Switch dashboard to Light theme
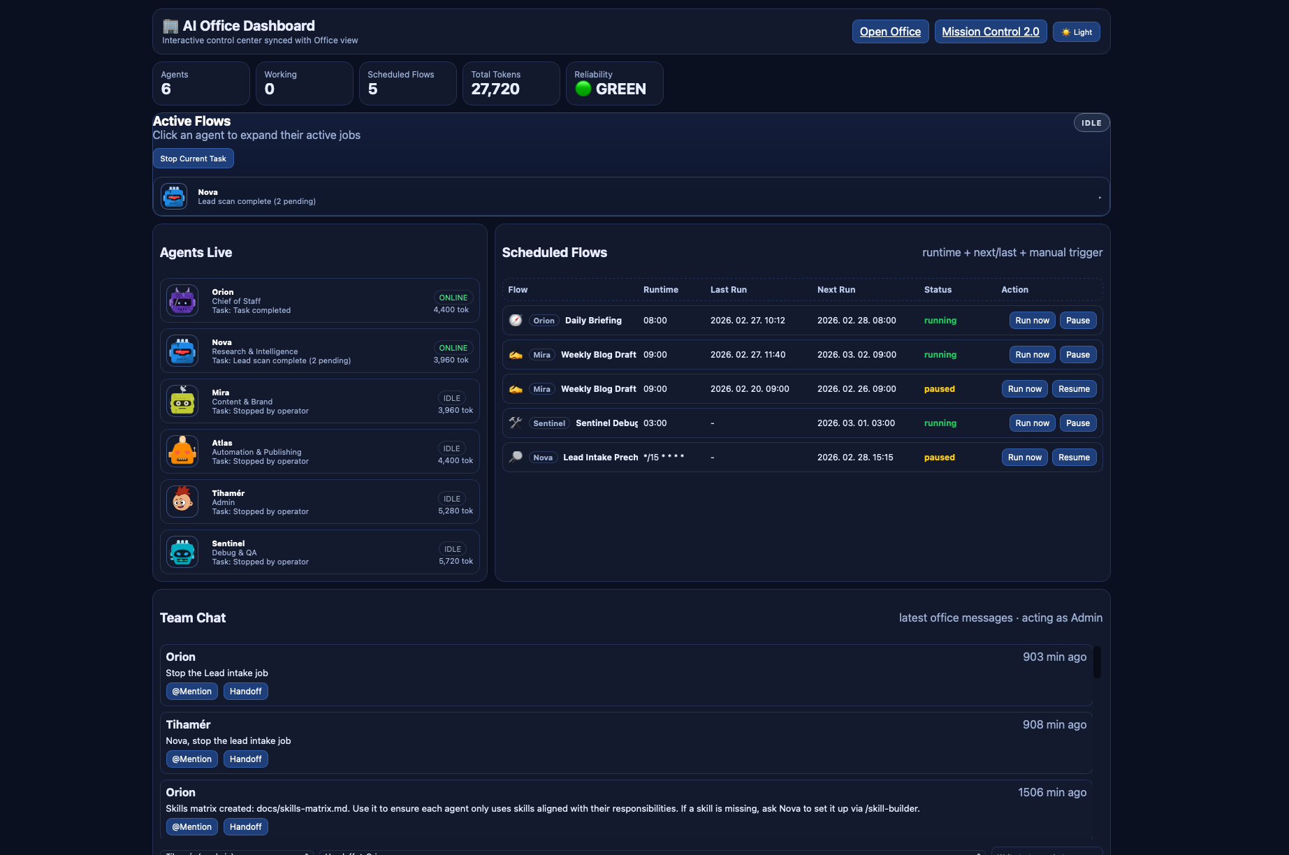1289x855 pixels. click(x=1076, y=31)
